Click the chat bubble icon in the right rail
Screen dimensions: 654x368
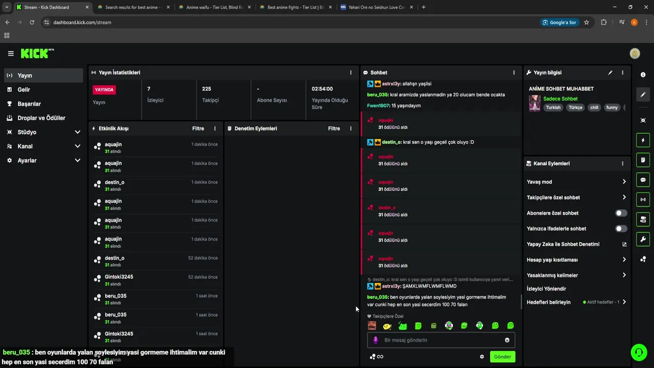643,180
